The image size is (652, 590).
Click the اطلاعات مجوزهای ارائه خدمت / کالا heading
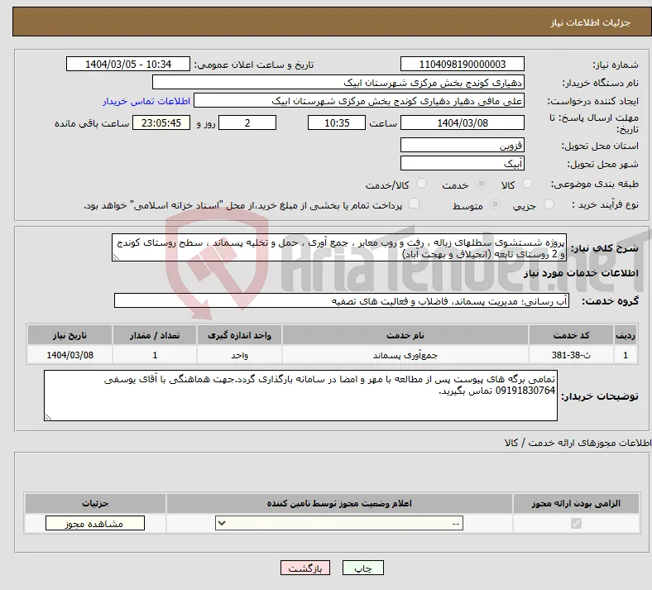coord(578,444)
